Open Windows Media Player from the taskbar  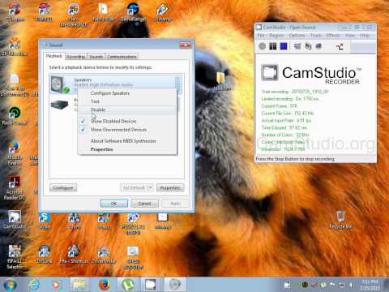(57, 285)
